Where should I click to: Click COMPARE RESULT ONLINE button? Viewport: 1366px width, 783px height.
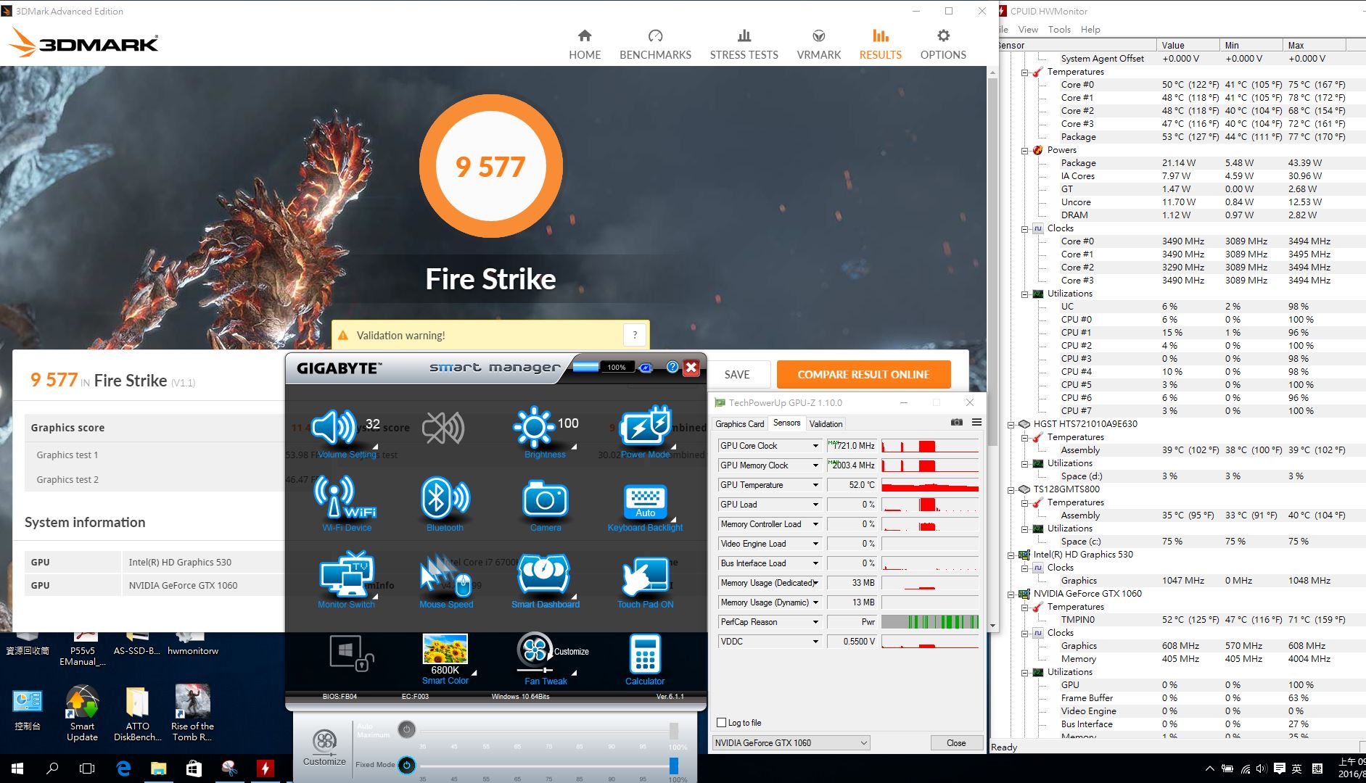(863, 374)
